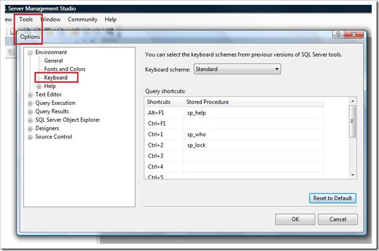Image resolution: width=379 pixels, height=251 pixels.
Task: Confirm options with OK button
Action: pyautogui.click(x=295, y=219)
